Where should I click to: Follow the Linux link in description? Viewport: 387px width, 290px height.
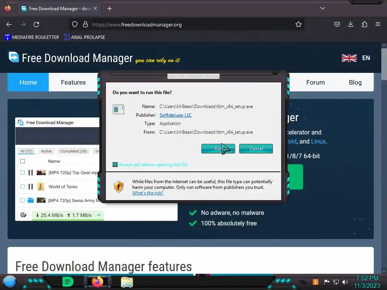(318, 141)
